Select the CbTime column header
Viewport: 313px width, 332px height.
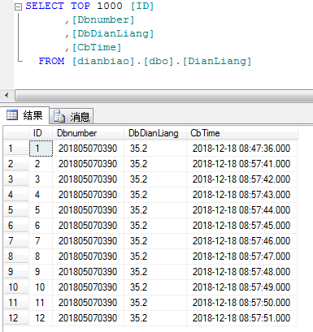242,133
